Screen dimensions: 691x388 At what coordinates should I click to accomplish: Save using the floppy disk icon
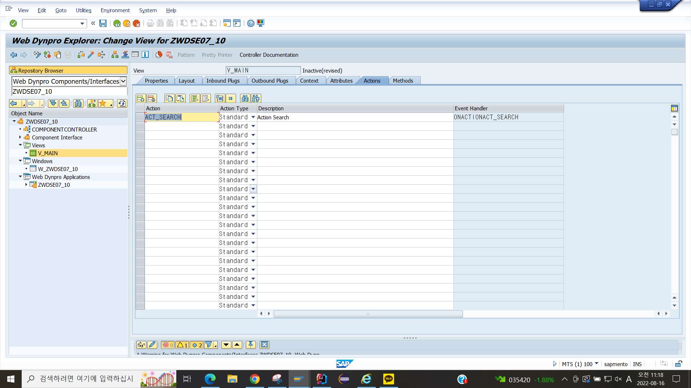coord(103,23)
